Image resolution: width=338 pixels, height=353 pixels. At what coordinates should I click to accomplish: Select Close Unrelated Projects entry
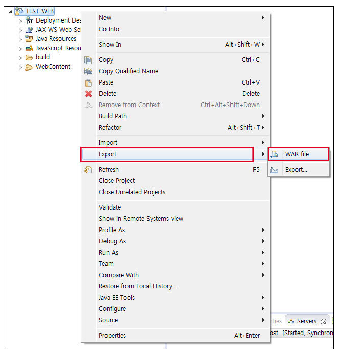176,192
